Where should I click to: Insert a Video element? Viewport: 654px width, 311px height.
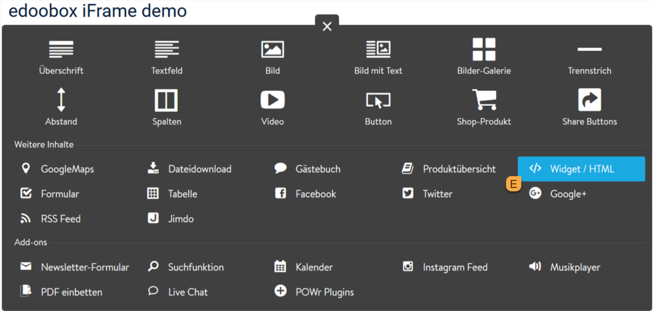pyautogui.click(x=272, y=107)
